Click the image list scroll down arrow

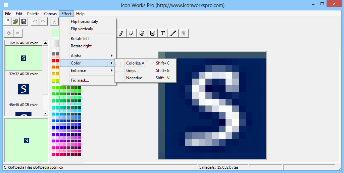tap(45, 114)
